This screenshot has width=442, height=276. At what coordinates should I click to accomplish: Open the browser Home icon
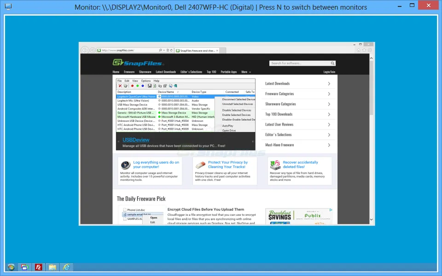click(x=359, y=50)
